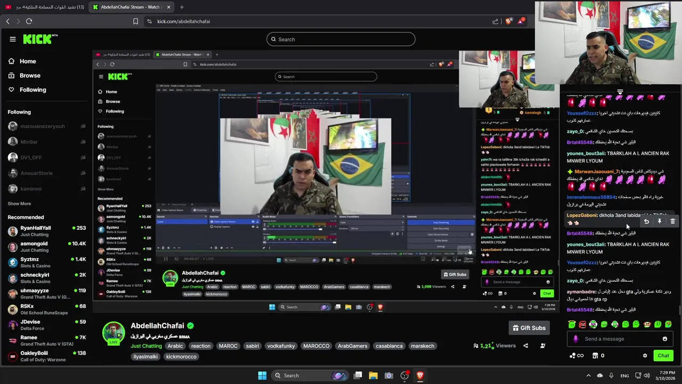Toggle notifications for AnouarStorie in Following
Image resolution: width=682 pixels, height=384 pixels.
coord(83,173)
